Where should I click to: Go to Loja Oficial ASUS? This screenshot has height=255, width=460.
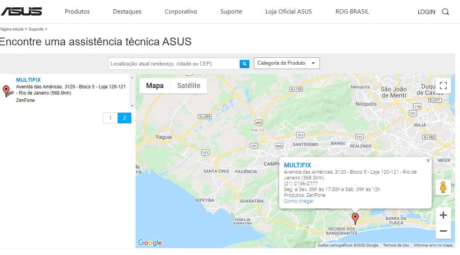tap(289, 12)
